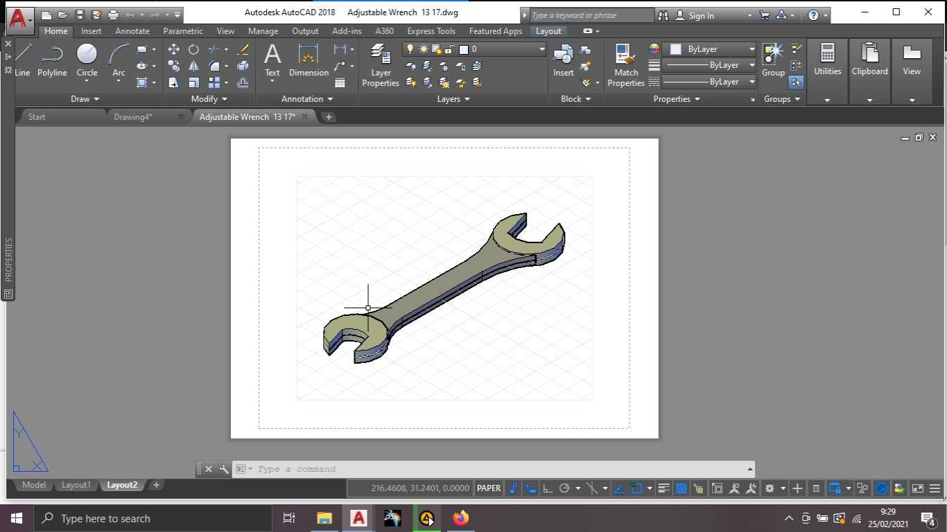Expand the Layers panel dropdown
The width and height of the screenshot is (947, 532).
[454, 99]
